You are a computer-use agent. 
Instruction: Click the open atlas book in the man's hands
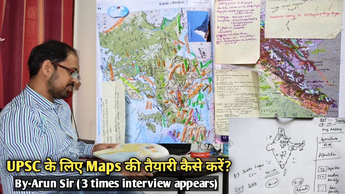[x=131, y=153]
